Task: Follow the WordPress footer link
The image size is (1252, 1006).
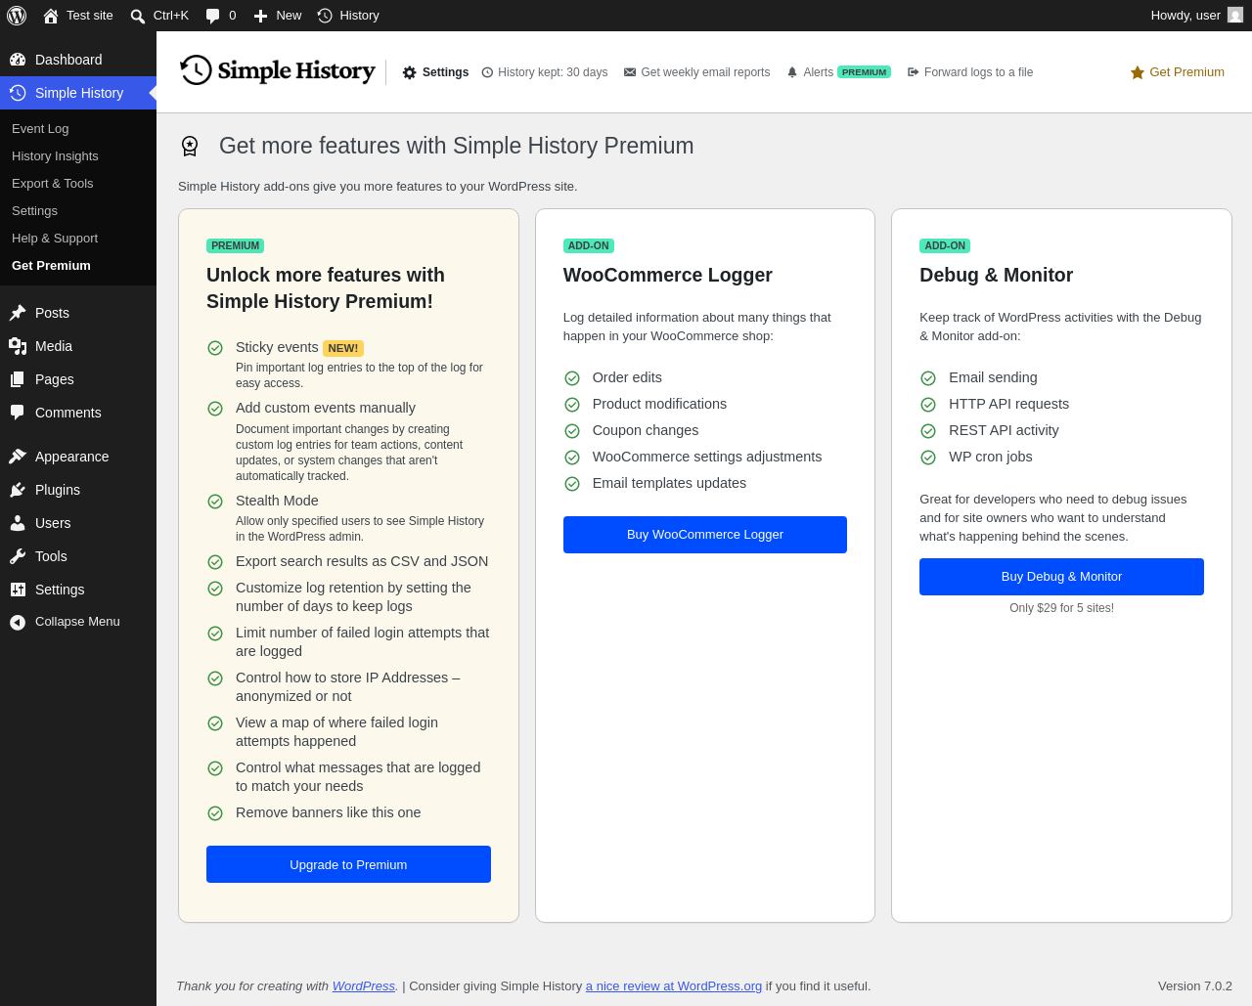Action: click(364, 986)
